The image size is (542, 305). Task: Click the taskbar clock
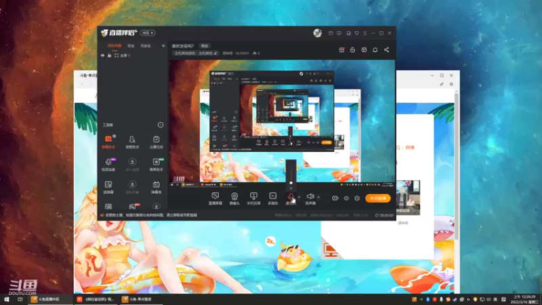pyautogui.click(x=524, y=299)
